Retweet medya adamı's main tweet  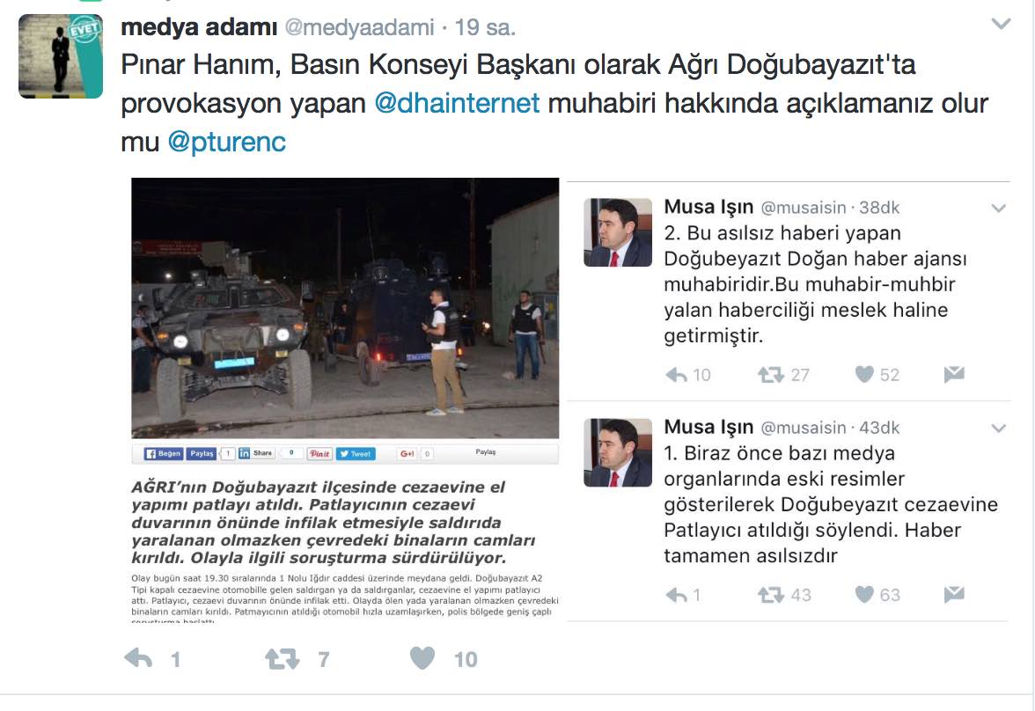[282, 658]
